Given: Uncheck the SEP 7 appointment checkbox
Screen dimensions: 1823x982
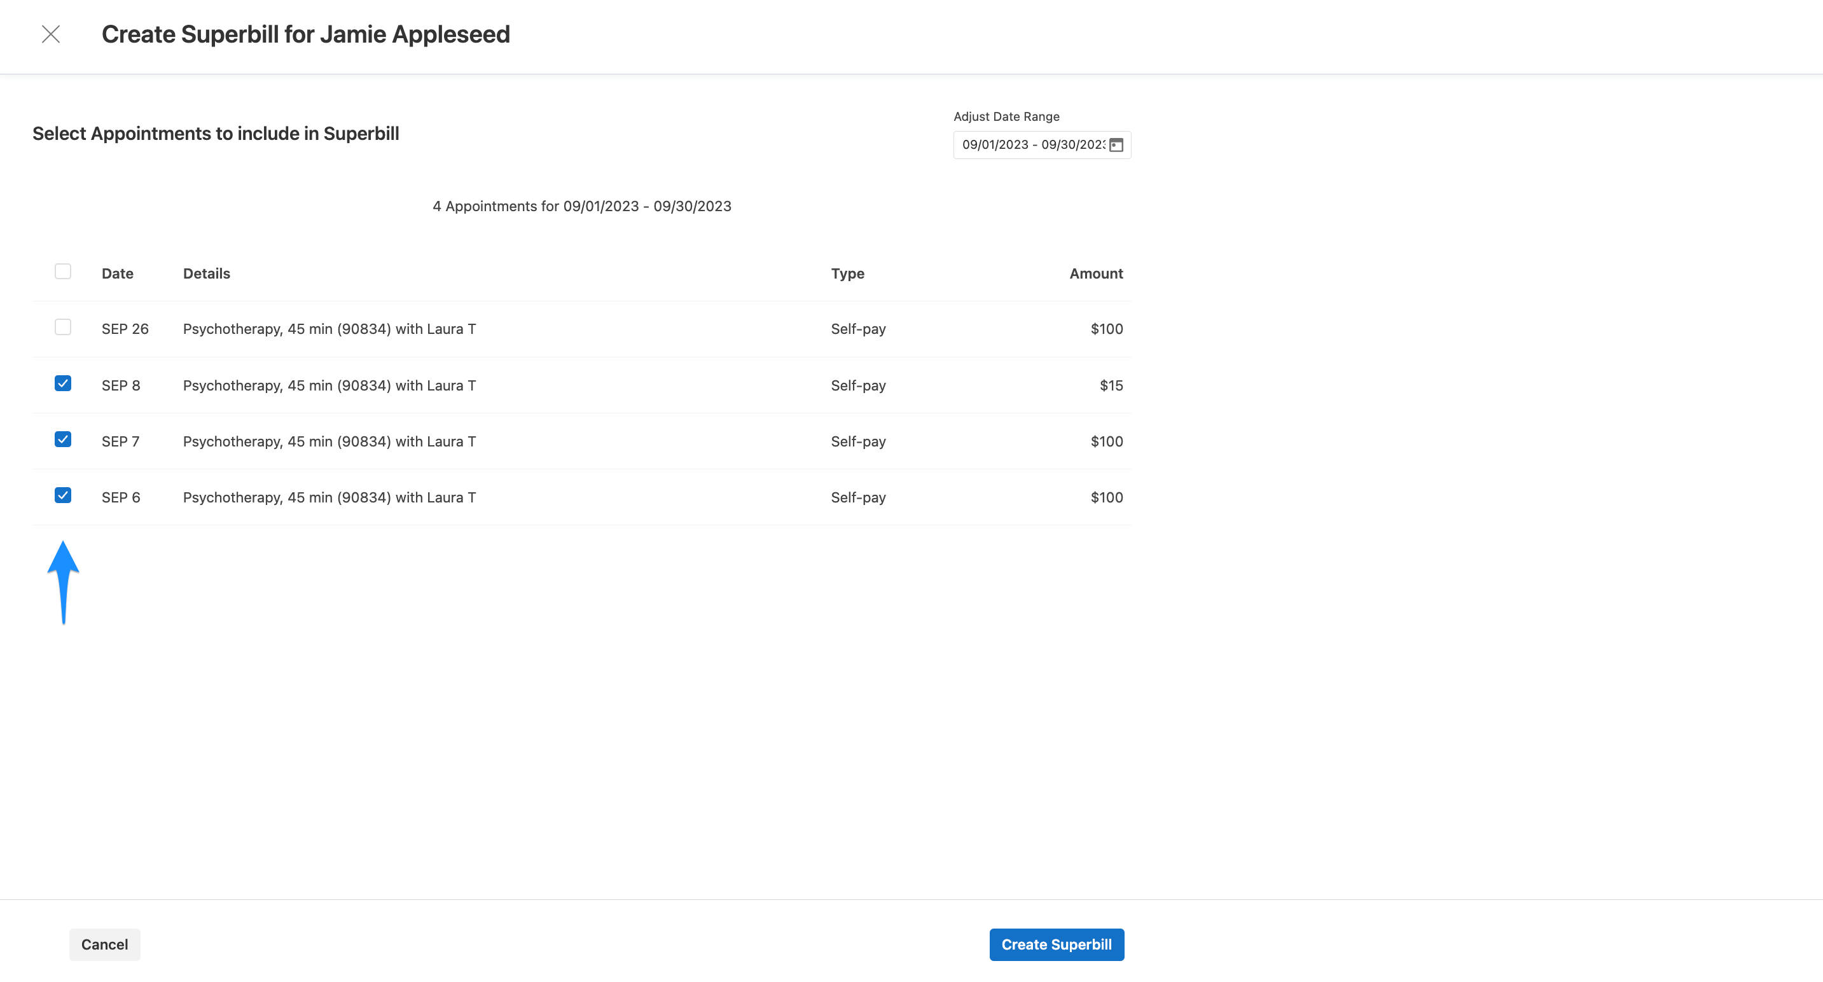Looking at the screenshot, I should point(63,440).
